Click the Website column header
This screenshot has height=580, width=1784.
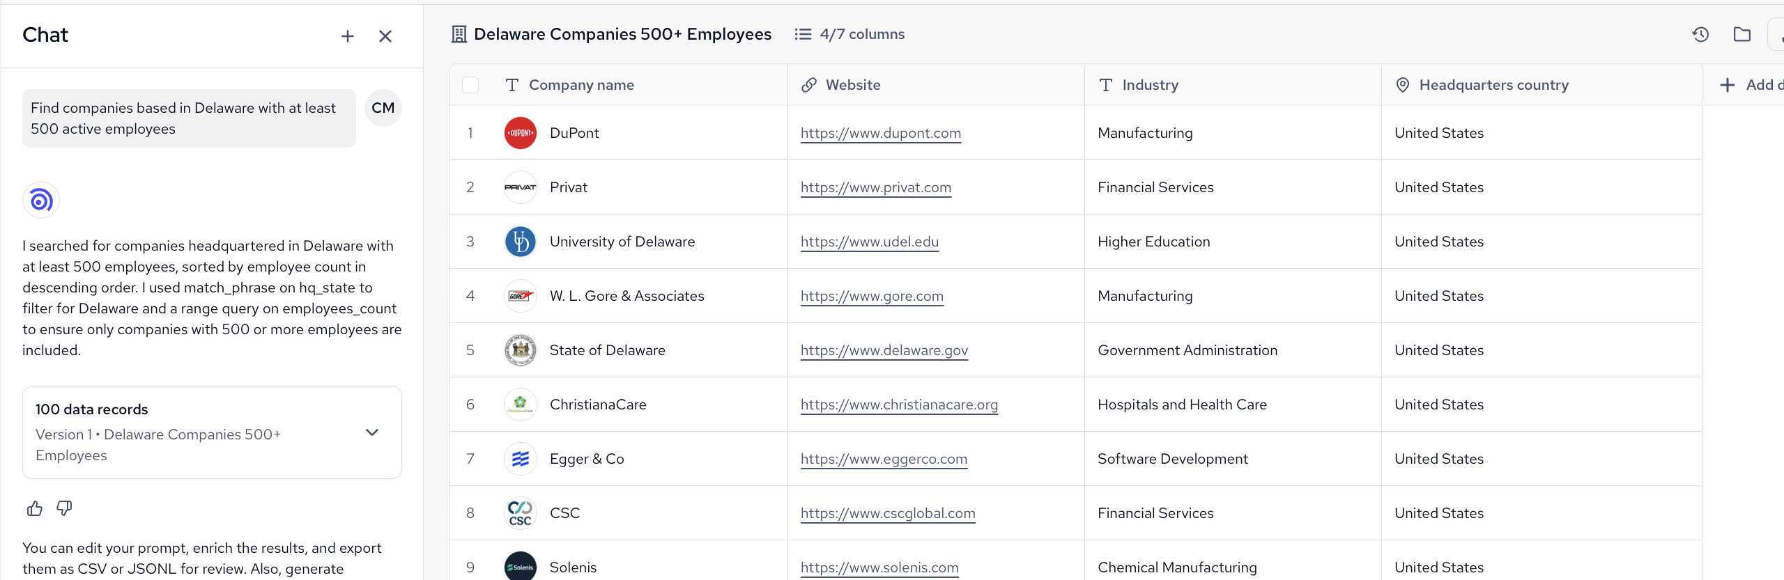(852, 85)
